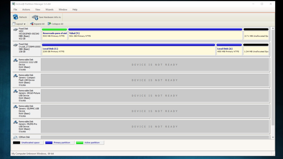Select the CDRom Disk icon
The image size is (283, 159).
pyautogui.click(x=15, y=137)
